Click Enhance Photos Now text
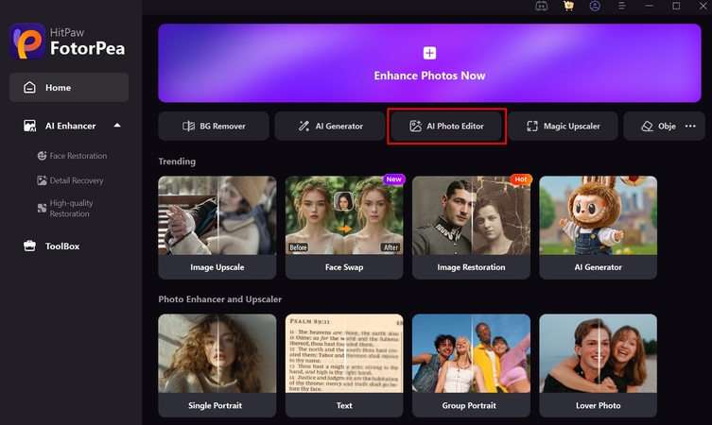The height and width of the screenshot is (425, 712). (429, 76)
